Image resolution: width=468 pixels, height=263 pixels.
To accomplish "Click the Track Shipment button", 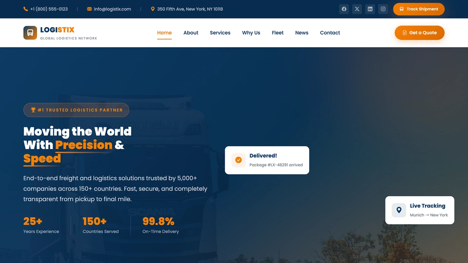I will (x=418, y=9).
